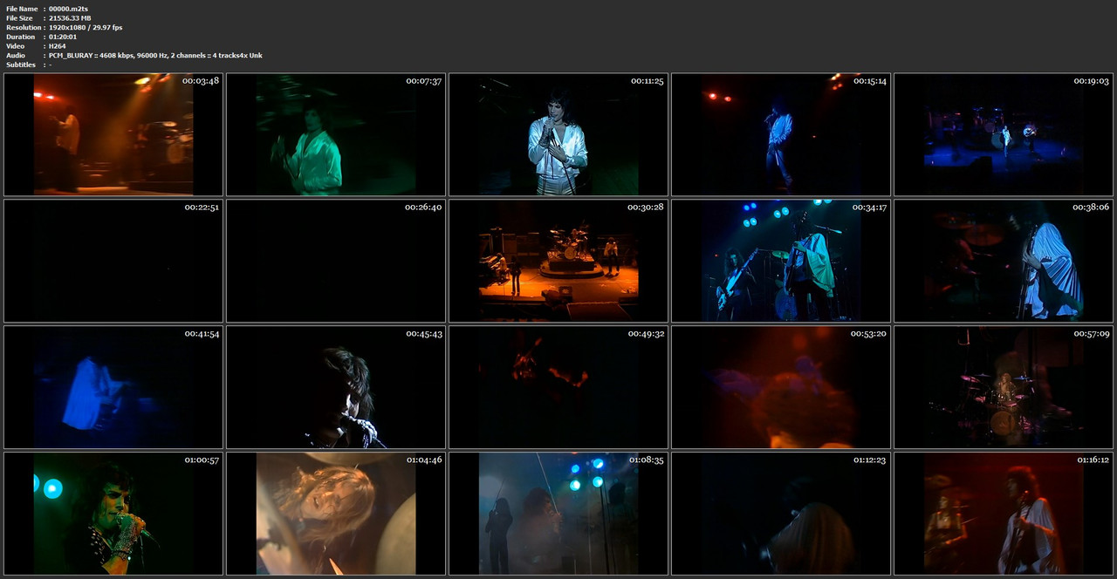1117x579 pixels.
Task: Select the thumbnail timestamped 00:34:17
Action: pyautogui.click(x=781, y=261)
